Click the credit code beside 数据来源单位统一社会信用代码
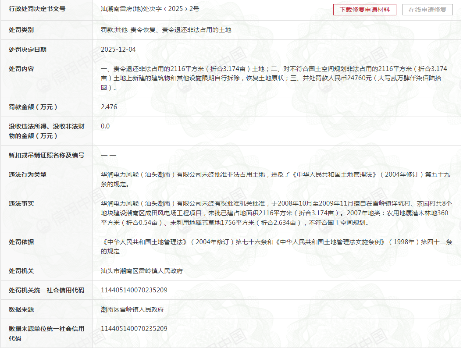 pyautogui.click(x=134, y=329)
